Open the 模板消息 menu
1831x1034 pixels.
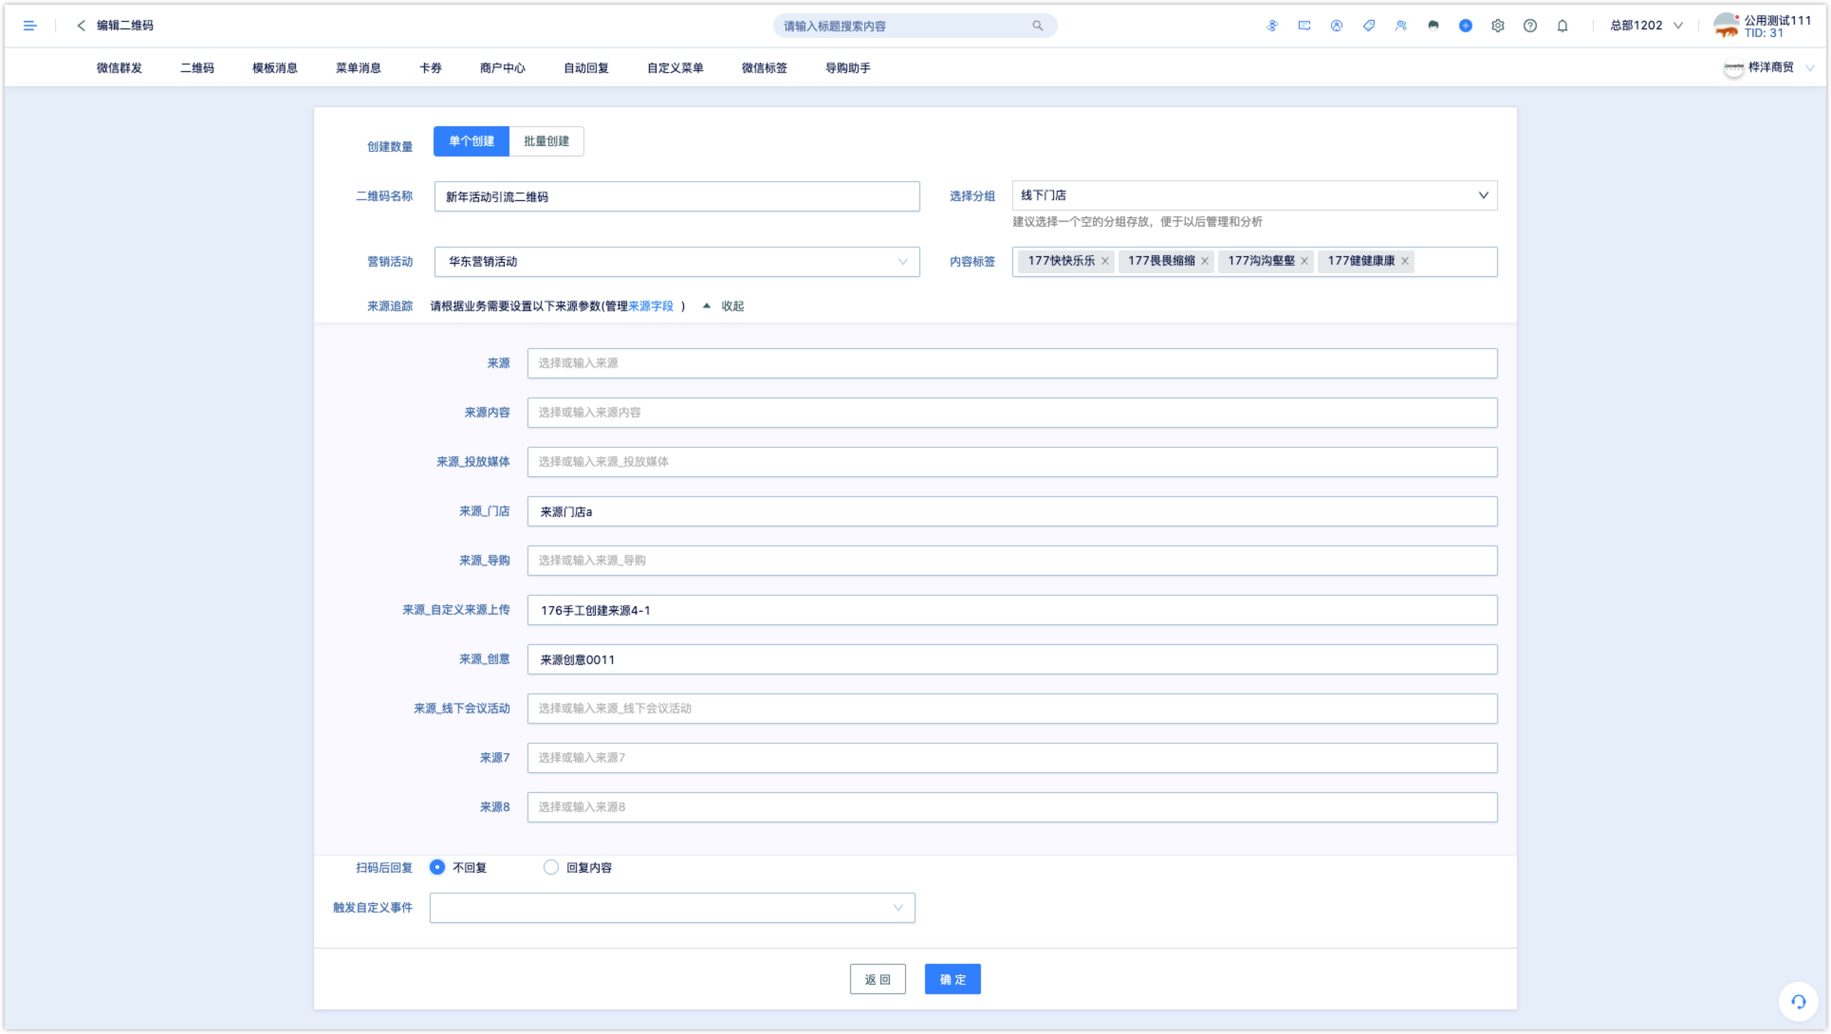[274, 67]
